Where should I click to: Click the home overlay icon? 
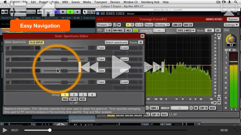click(48, 9)
